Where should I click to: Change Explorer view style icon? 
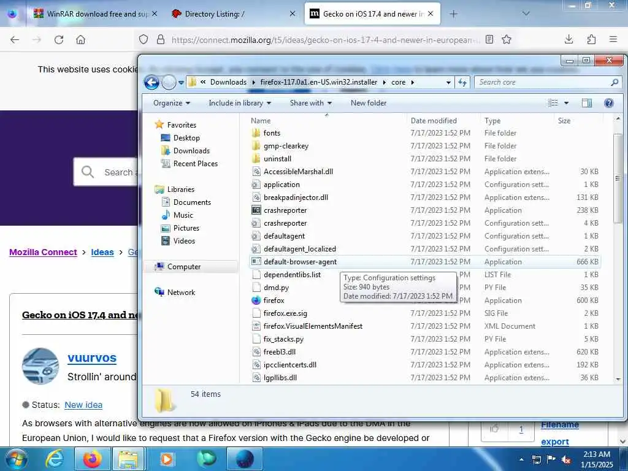point(553,103)
